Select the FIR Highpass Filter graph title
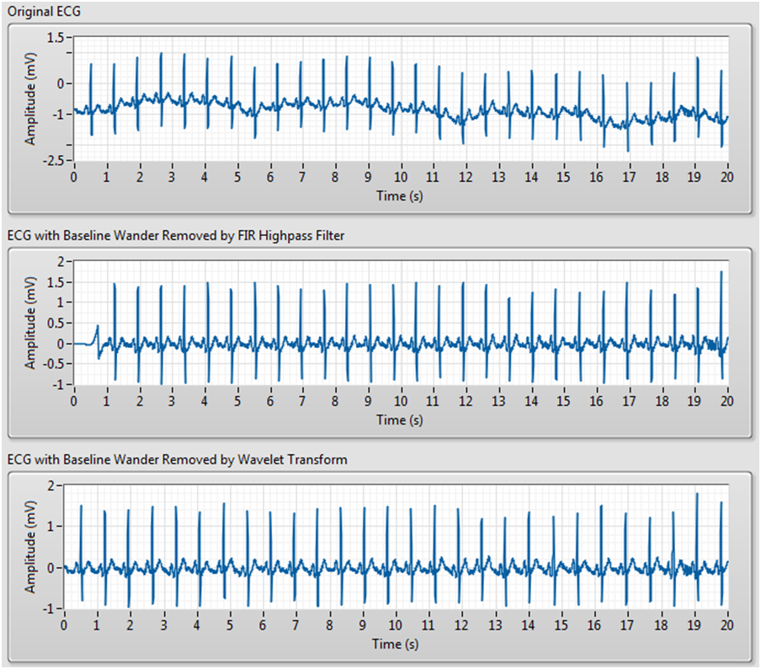This screenshot has width=761, height=669. coord(175,235)
